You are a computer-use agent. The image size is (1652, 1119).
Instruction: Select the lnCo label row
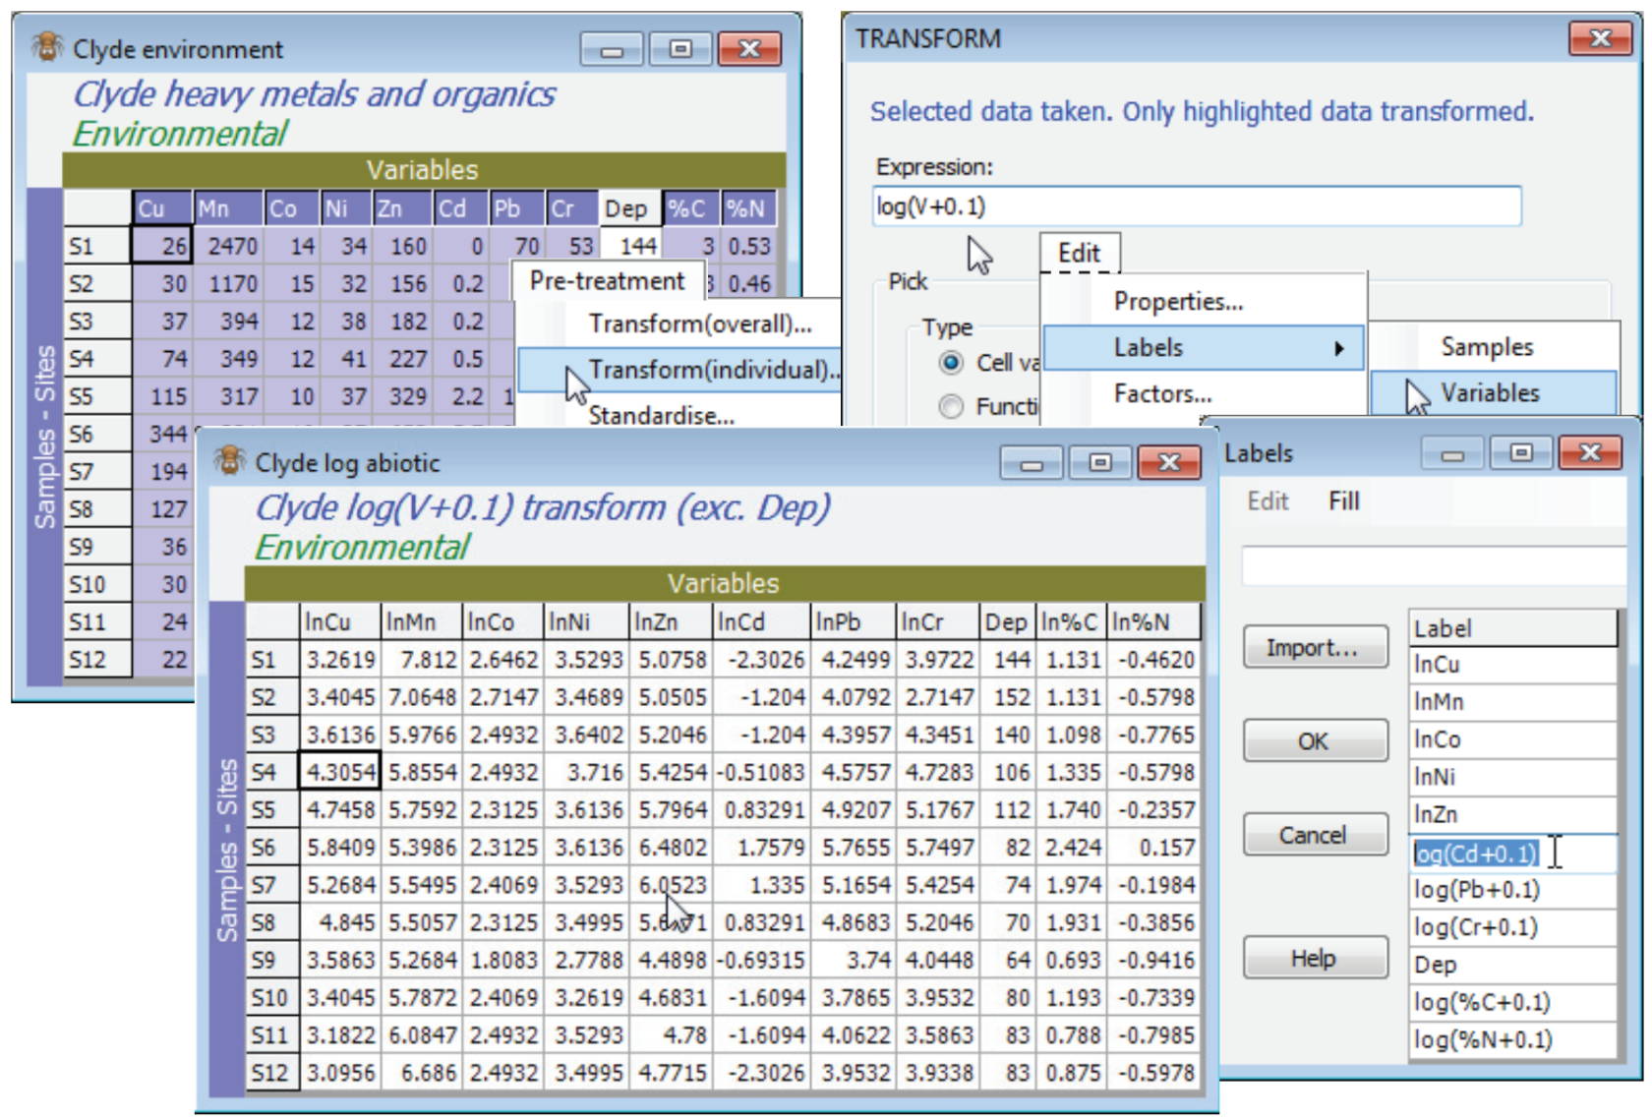(1513, 739)
